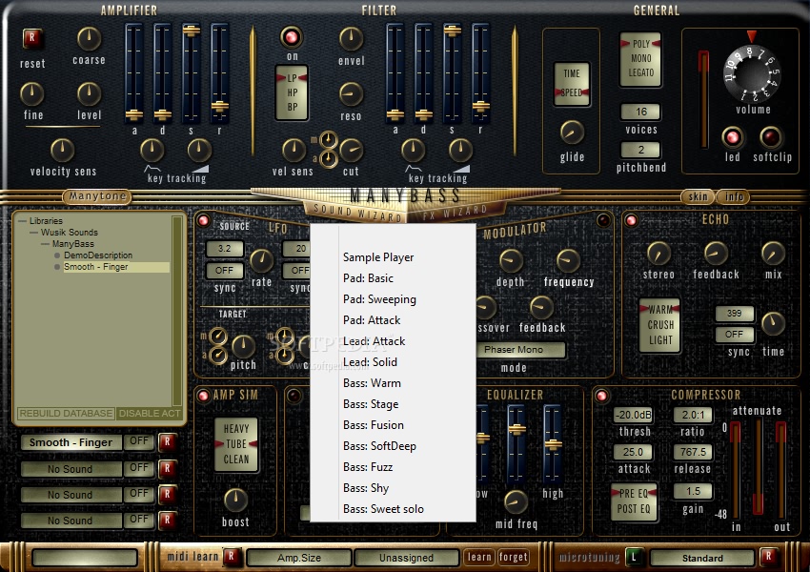Viewport: 810px width, 572px height.
Task: Choose Bass: Sweet solo preset
Action: point(394,509)
